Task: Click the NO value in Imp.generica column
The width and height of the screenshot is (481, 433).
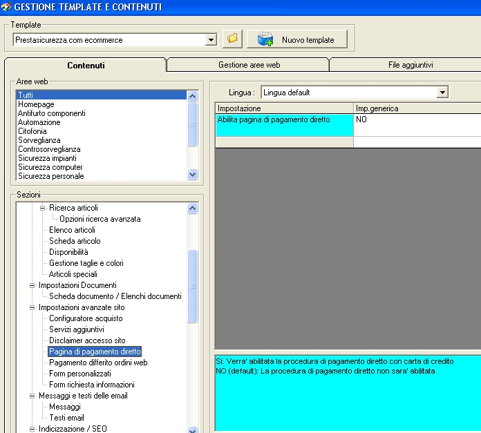Action: (417, 125)
